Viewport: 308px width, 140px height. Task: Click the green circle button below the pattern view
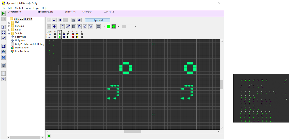click(x=49, y=136)
